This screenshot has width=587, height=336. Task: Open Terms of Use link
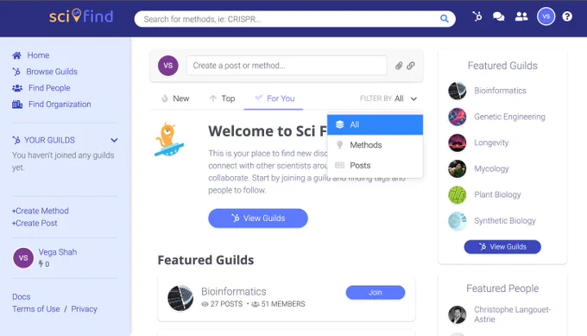(36, 309)
